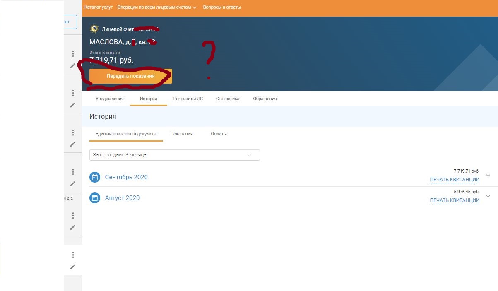Click the Передать показания orange button

[131, 76]
